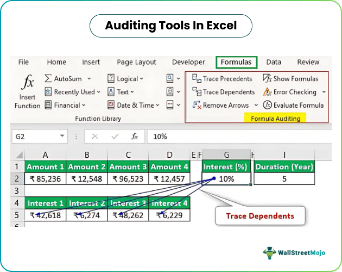Open the Text functions dropdown arrow
The image size is (342, 272).
coord(132,92)
